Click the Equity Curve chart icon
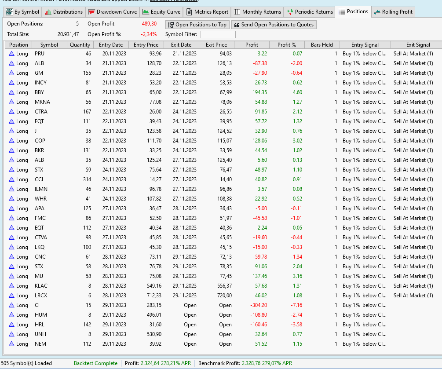The width and height of the screenshot is (442, 369). coord(146,12)
